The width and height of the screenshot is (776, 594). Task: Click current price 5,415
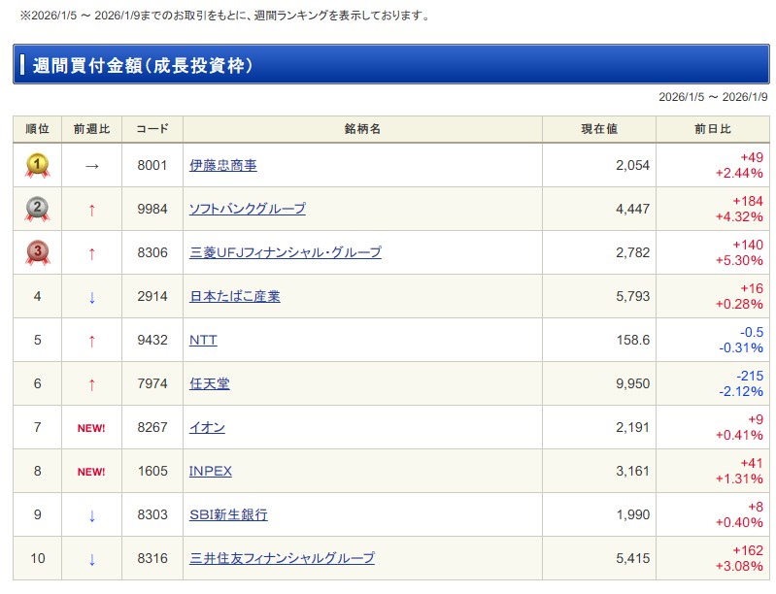632,558
